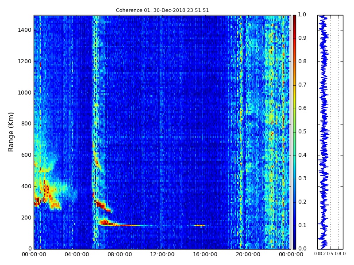This screenshot has height=265, width=354.
Task: Click the 12:00:00 time axis label
Action: [x=162, y=254]
